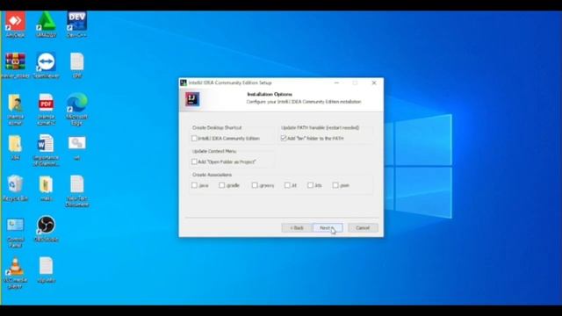Viewport: 562px width, 316px height.
Task: Tick the .pom association checkbox
Action: pyautogui.click(x=335, y=185)
